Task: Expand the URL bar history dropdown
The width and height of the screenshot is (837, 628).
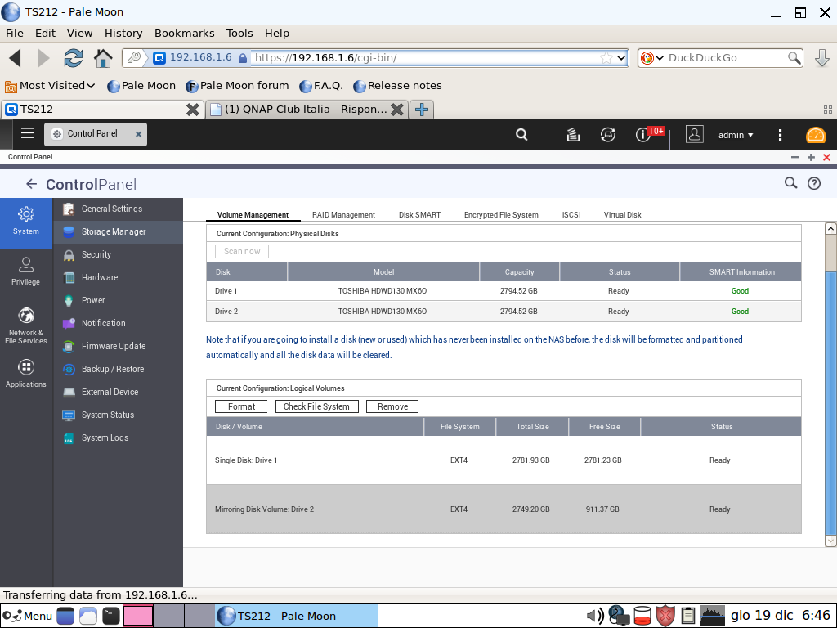Action: coord(621,58)
